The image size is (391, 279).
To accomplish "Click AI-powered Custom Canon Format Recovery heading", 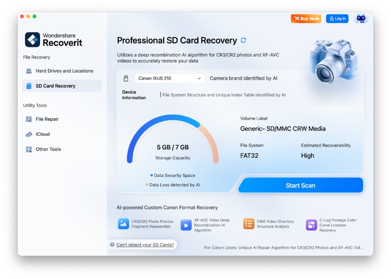I will [167, 208].
